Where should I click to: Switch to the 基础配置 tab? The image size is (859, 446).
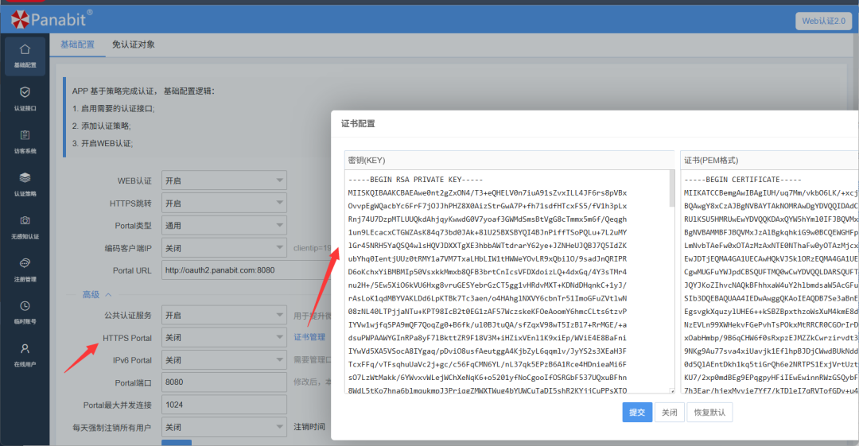(77, 45)
